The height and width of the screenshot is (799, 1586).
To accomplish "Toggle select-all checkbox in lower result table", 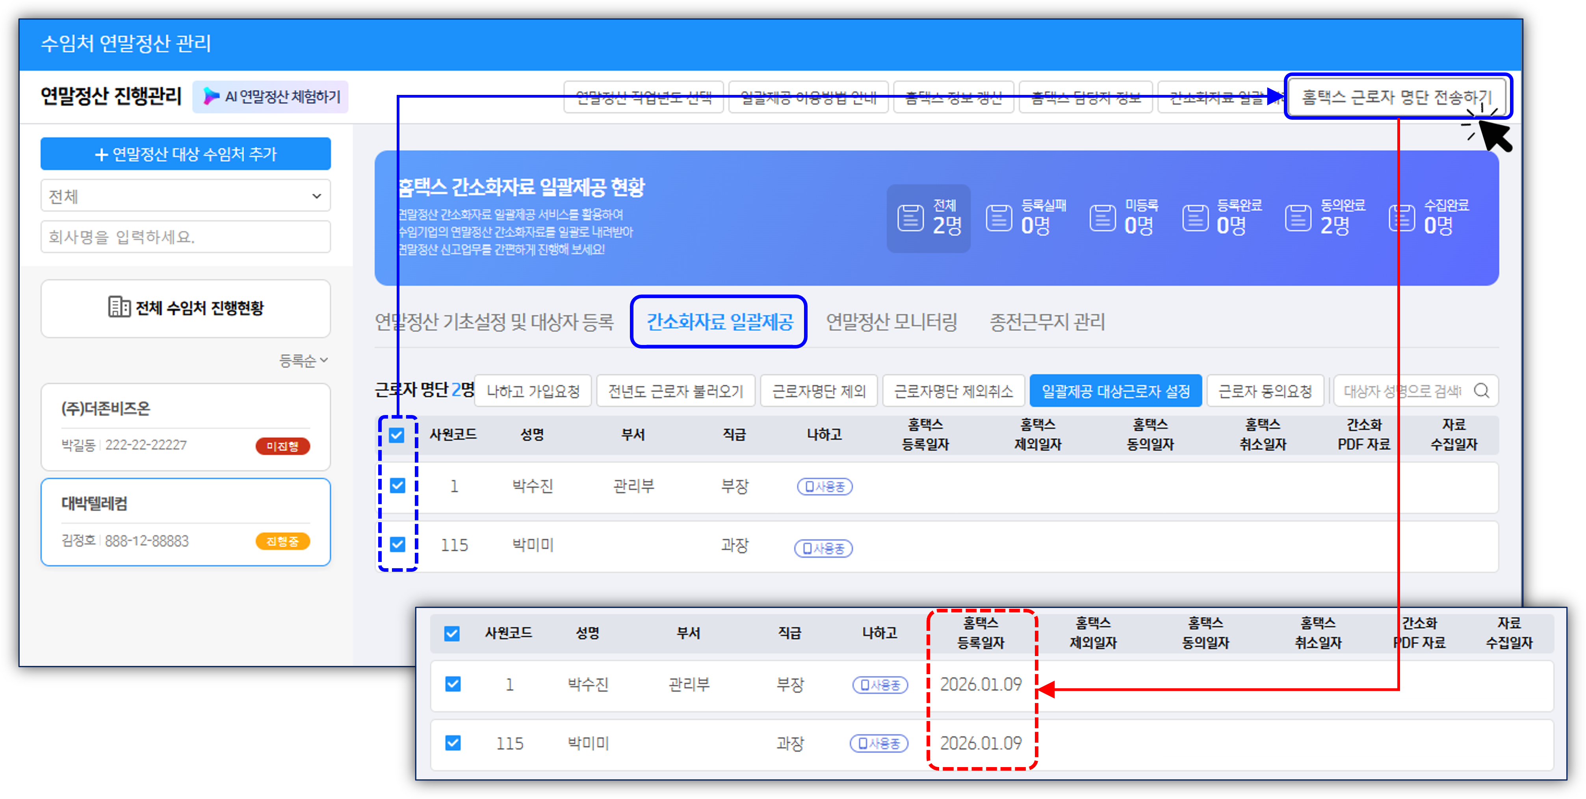I will 452,634.
